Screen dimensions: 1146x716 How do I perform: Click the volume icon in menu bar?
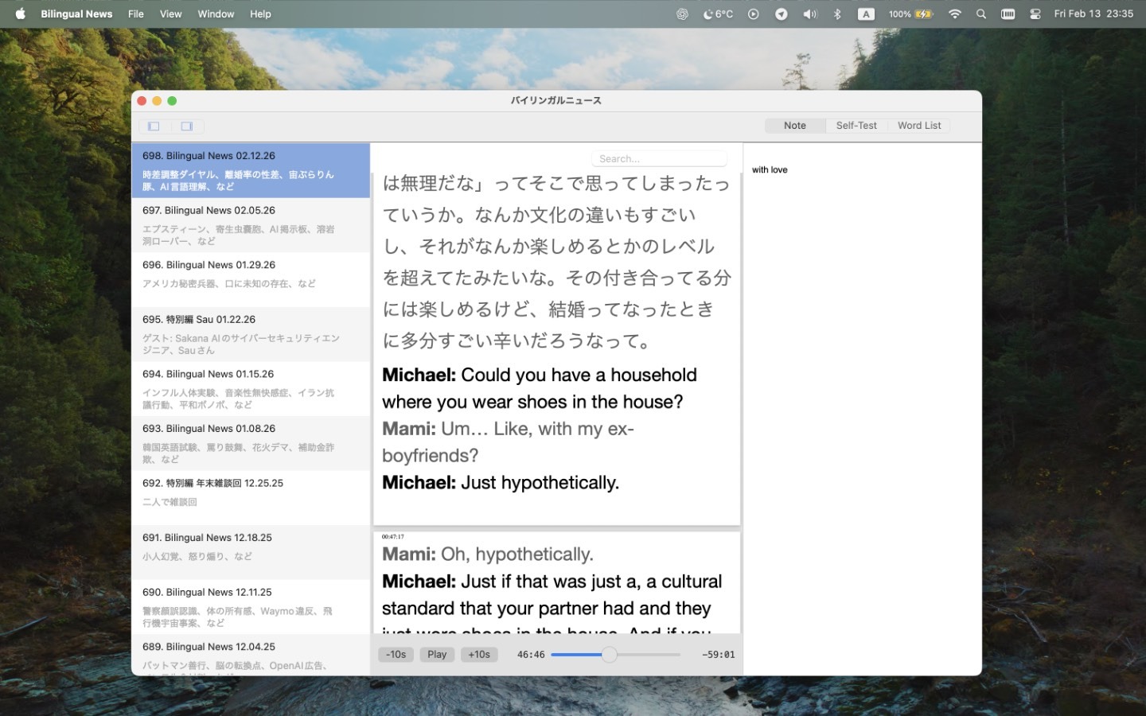[x=810, y=14]
